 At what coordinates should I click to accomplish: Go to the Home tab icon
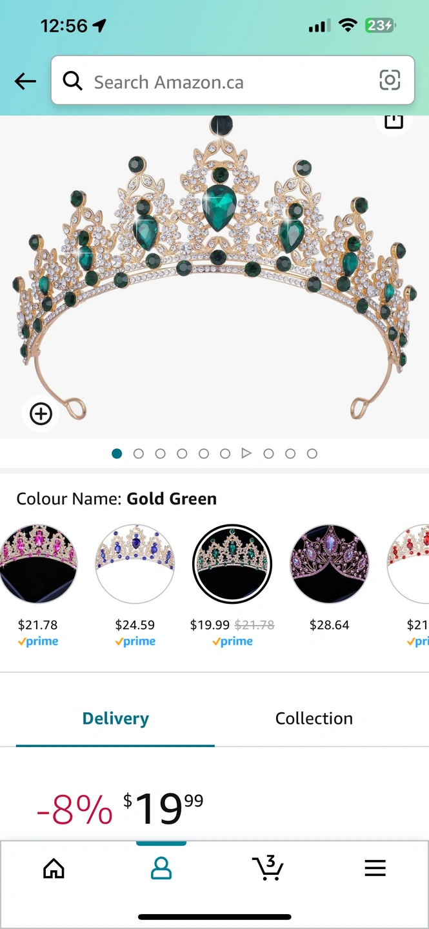54,868
